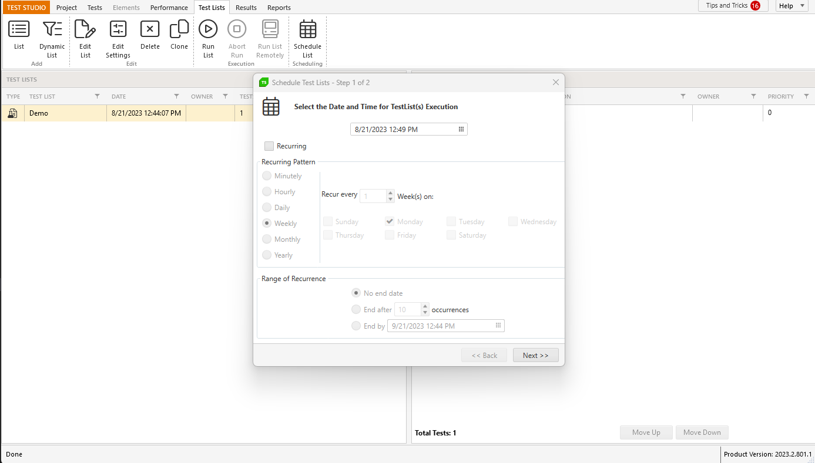The width and height of the screenshot is (815, 463).
Task: Increase End after occurrences count
Action: coord(425,306)
